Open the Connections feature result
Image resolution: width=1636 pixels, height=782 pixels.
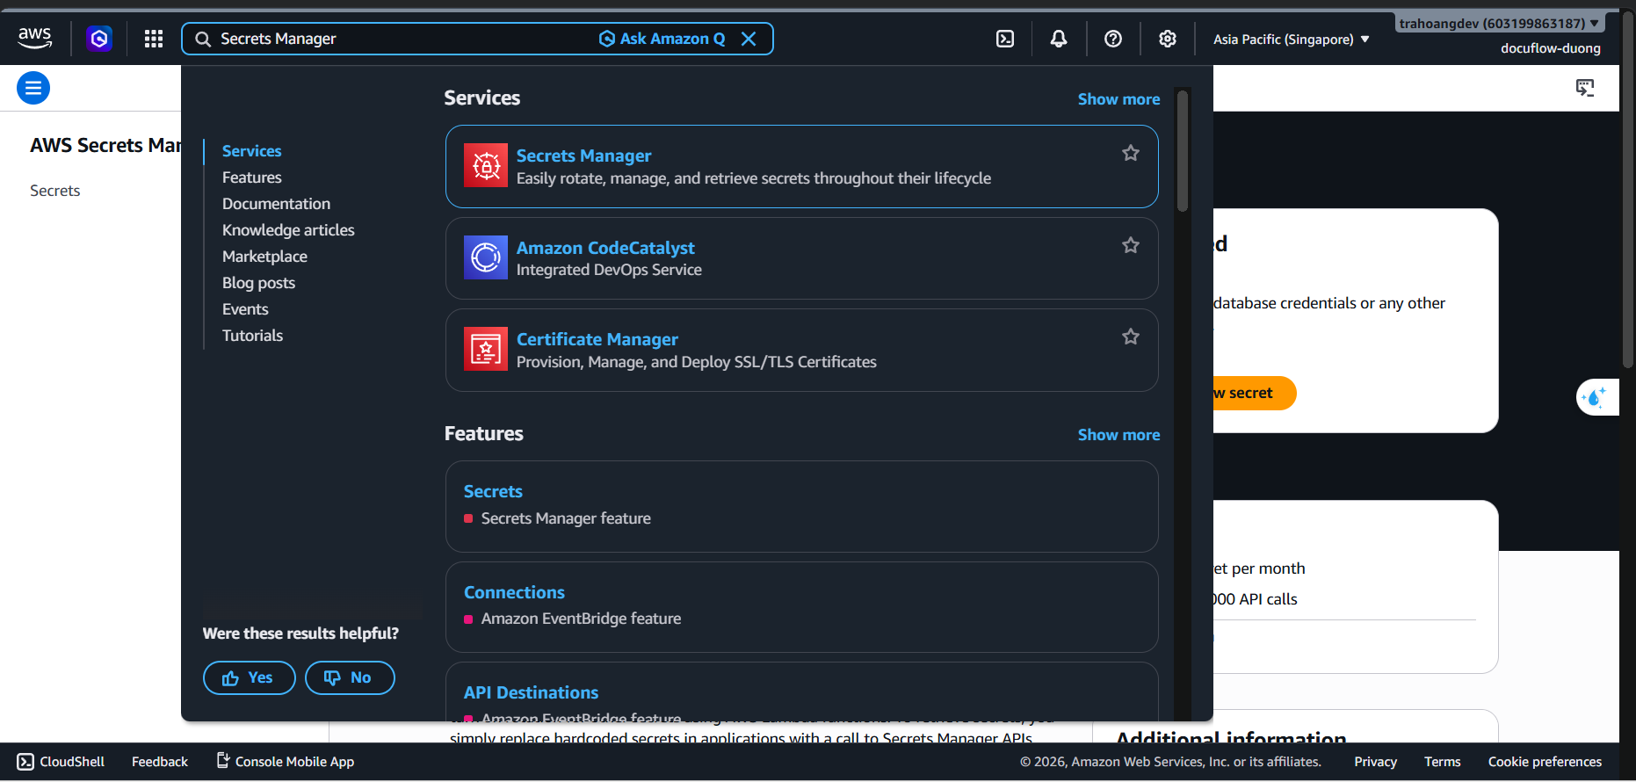514,592
